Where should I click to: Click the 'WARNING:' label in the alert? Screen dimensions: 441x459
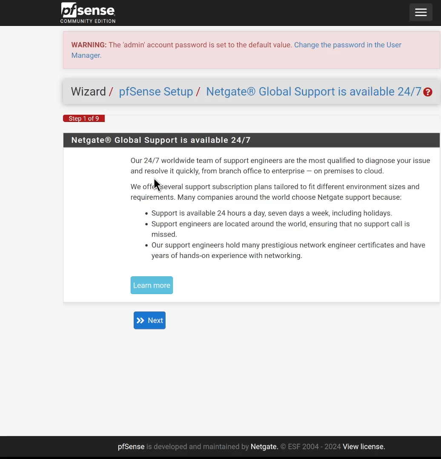[x=89, y=45]
